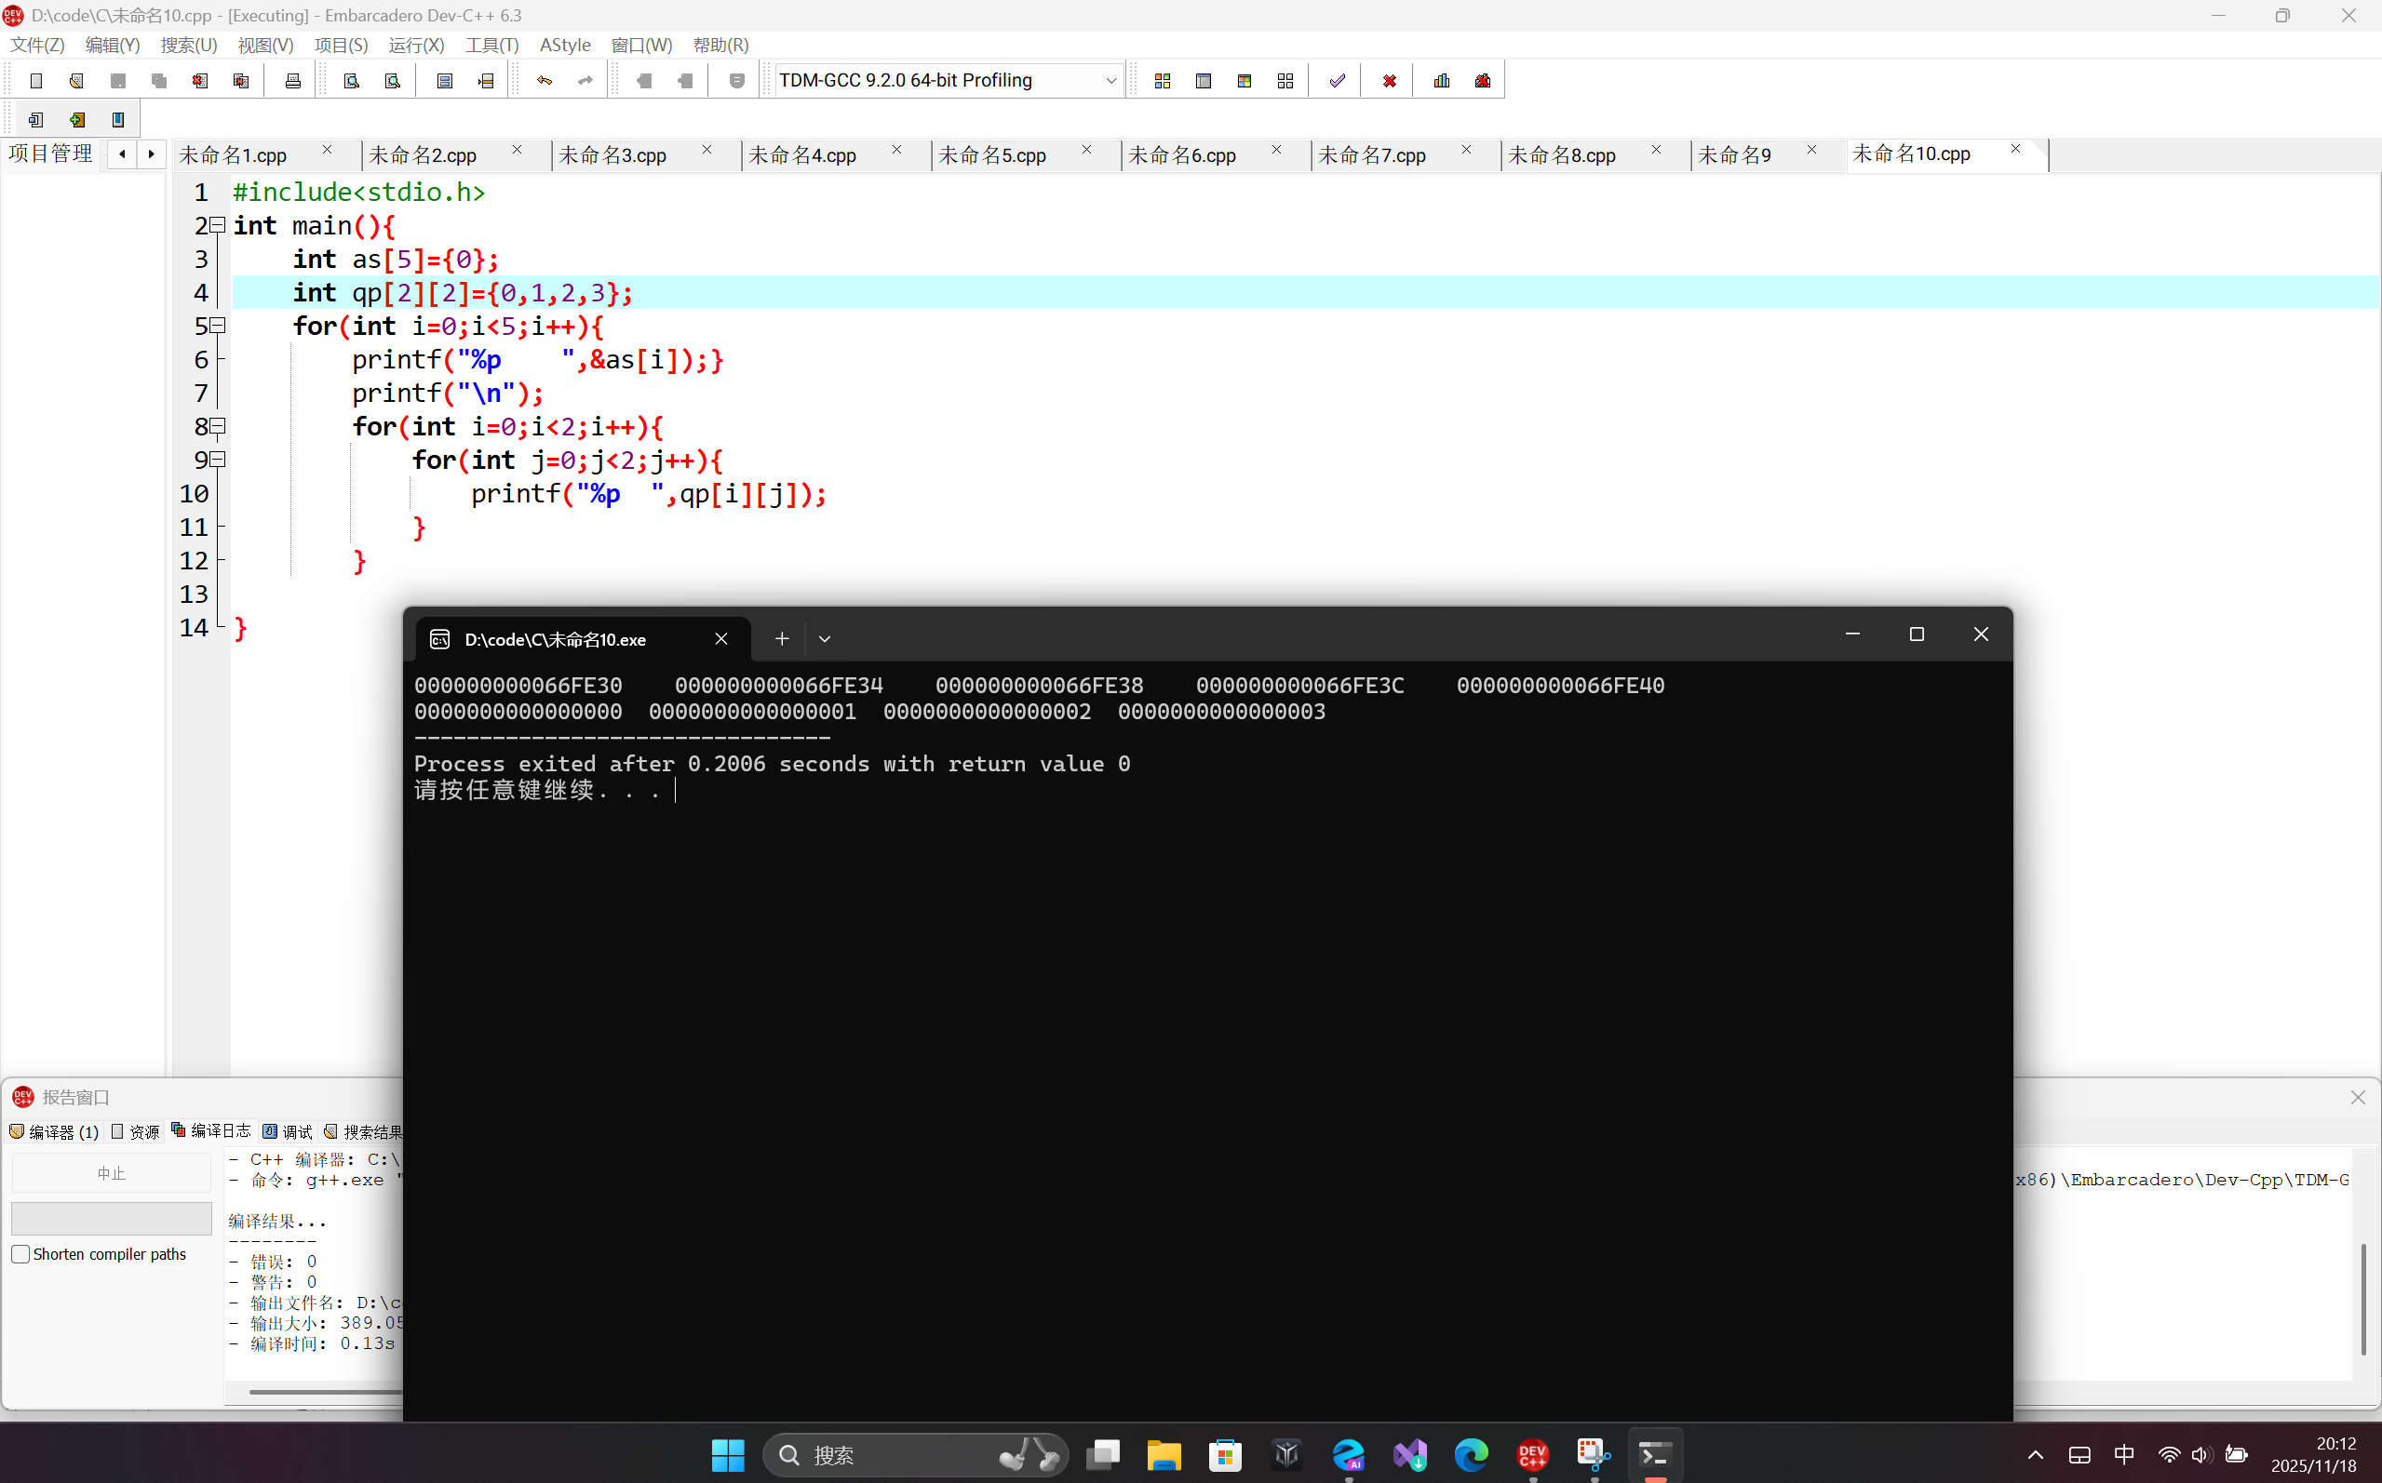Screen dimensions: 2382x1483
Task: Click the purple Syntax Check checkmark icon
Action: 1338,80
